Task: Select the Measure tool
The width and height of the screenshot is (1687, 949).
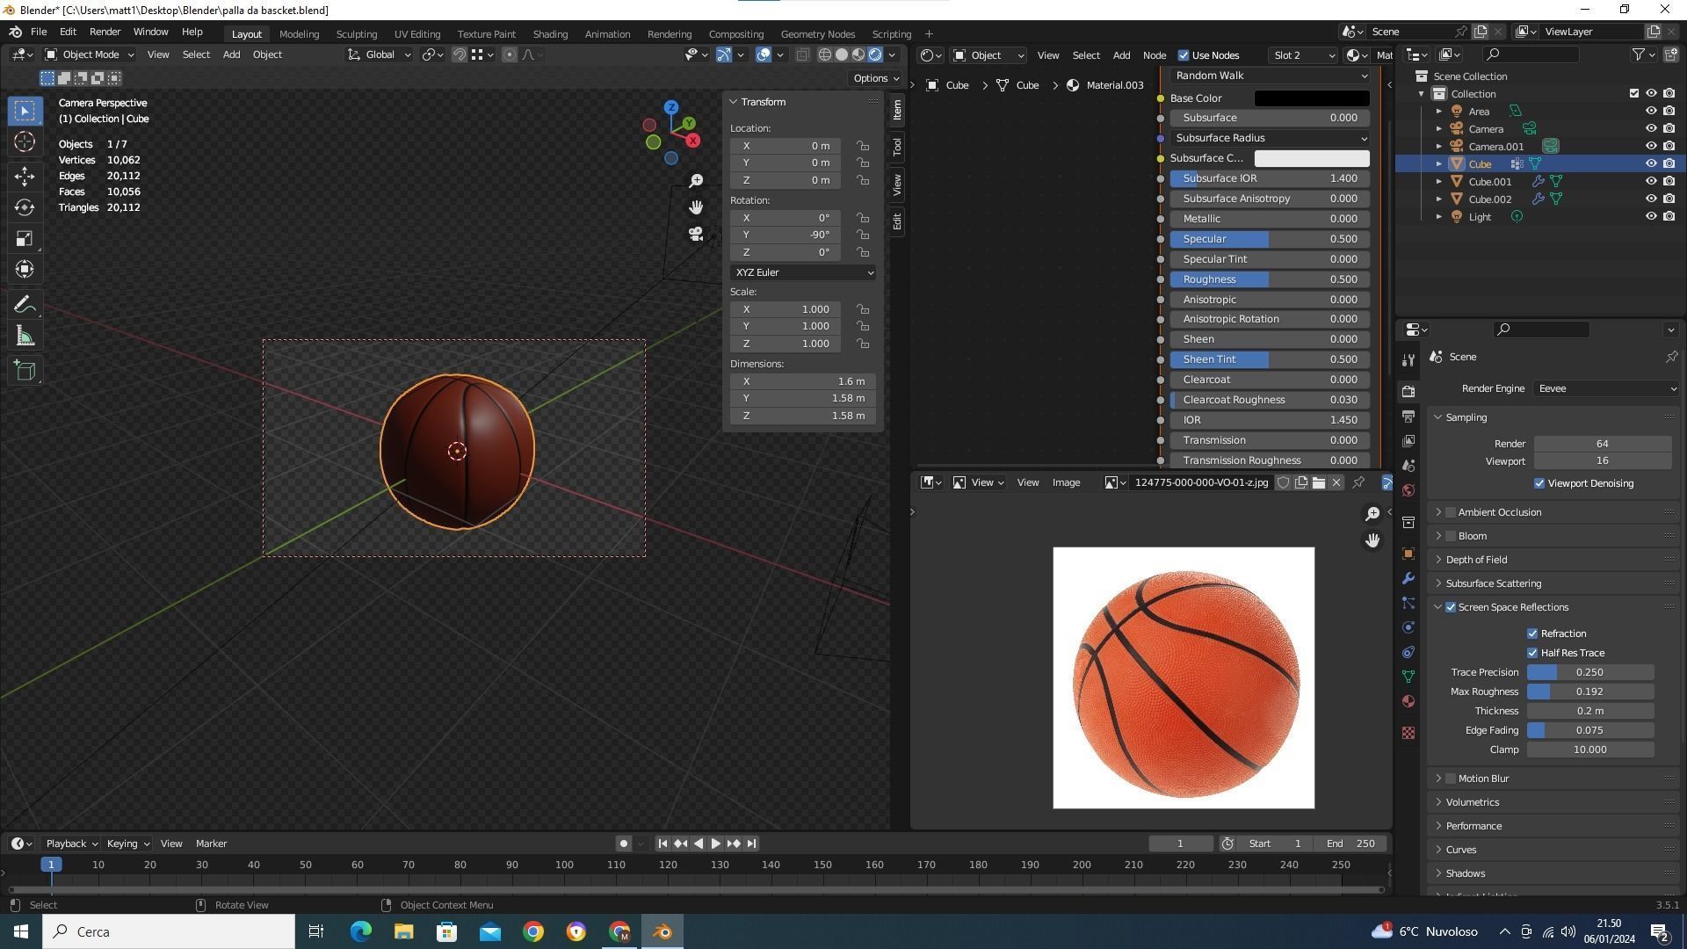Action: point(25,337)
